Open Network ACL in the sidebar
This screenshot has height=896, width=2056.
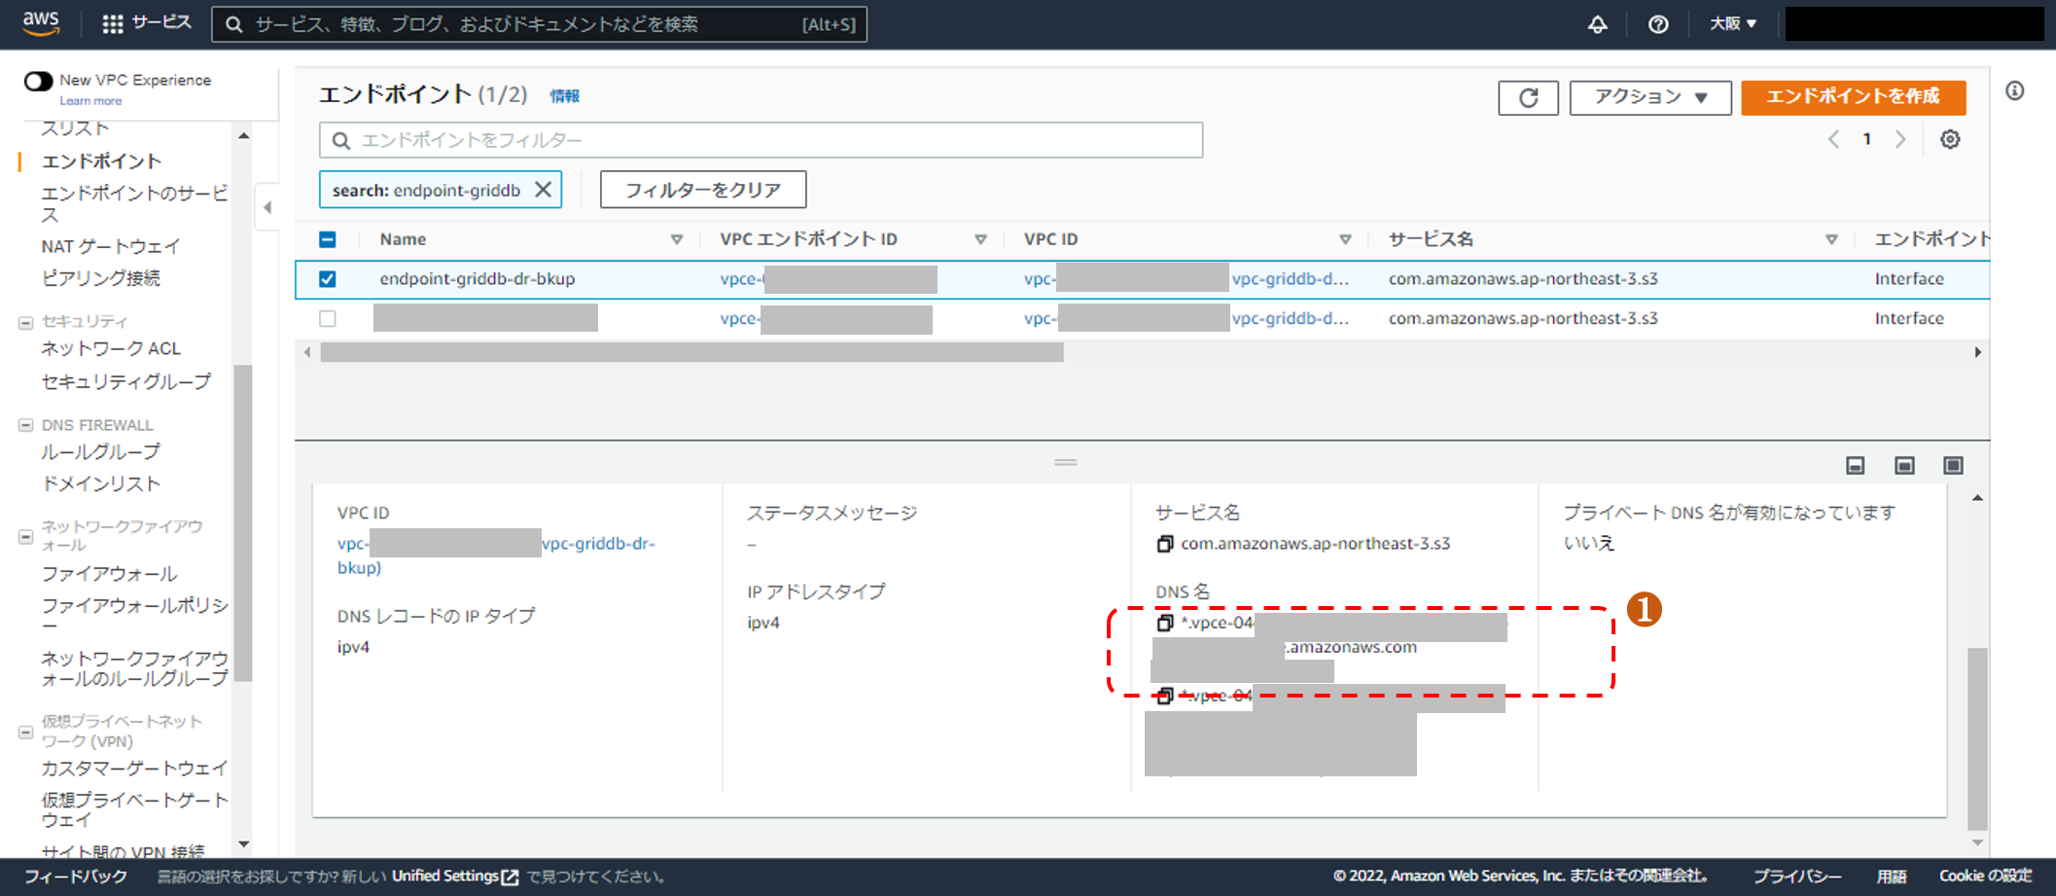(111, 348)
